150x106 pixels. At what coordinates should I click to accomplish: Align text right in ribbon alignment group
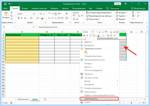[x=55, y=18]
